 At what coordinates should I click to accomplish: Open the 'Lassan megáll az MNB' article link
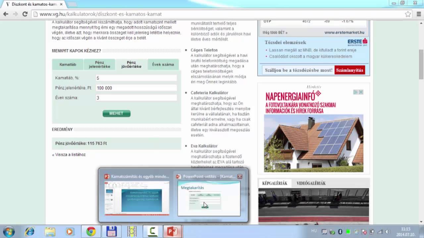pyautogui.click(x=313, y=50)
